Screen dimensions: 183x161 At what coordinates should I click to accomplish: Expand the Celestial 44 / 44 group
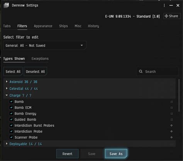pos(7,89)
